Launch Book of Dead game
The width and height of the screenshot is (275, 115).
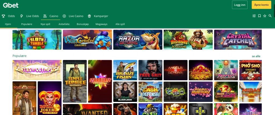[24, 98]
